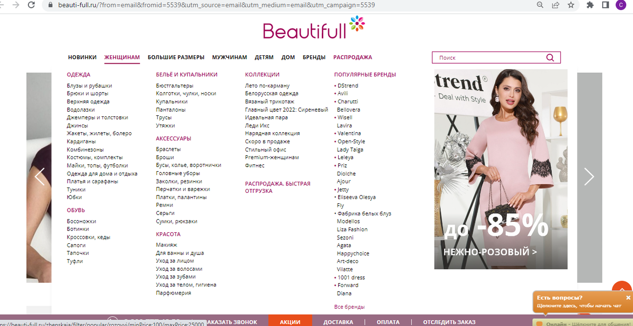Image resolution: width=633 pixels, height=326 pixels.
Task: Open РАСПРОДАЖА. БЫСТРАЯ ОТГРУЗКА section
Action: (277, 187)
